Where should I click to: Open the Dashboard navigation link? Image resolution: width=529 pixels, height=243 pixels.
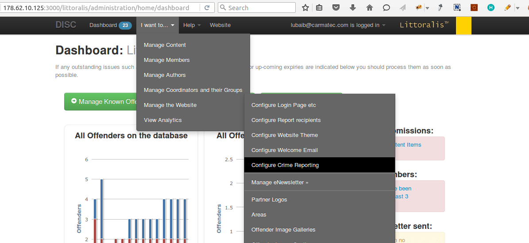(103, 25)
